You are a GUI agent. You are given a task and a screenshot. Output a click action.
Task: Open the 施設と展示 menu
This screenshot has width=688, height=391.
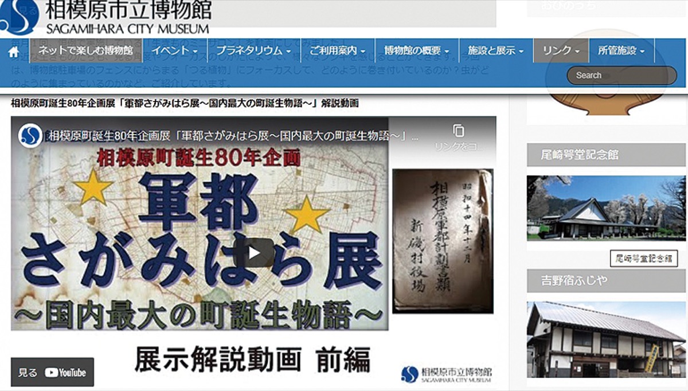pyautogui.click(x=495, y=50)
